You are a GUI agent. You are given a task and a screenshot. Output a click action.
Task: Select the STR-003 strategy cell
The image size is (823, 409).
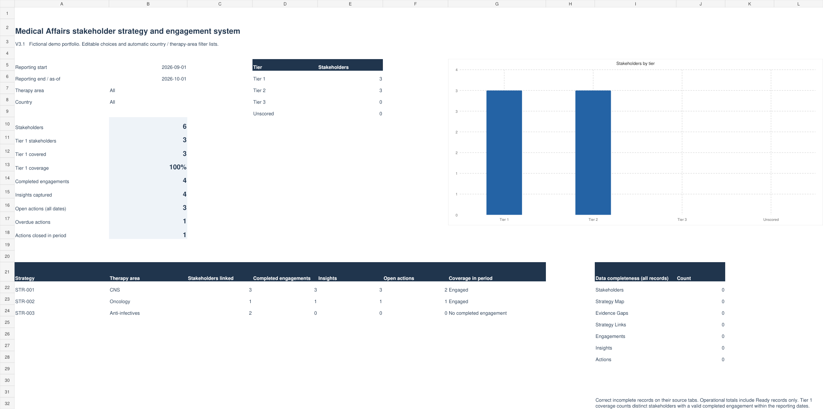point(62,311)
